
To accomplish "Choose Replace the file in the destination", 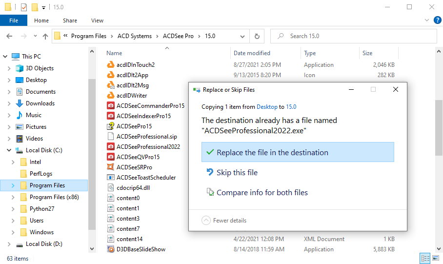I will 298,152.
